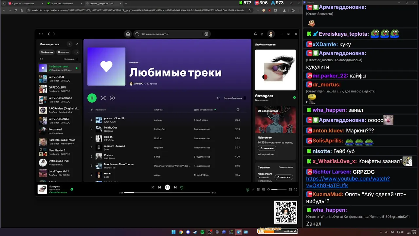
Task: Expand the 'Моя медиатека' library panel
Action: (x=77, y=44)
